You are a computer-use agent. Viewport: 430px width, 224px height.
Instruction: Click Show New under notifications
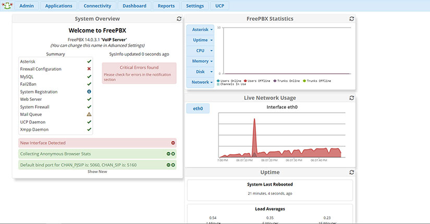(x=97, y=172)
